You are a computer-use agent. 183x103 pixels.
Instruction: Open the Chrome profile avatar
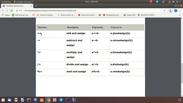pos(176,11)
